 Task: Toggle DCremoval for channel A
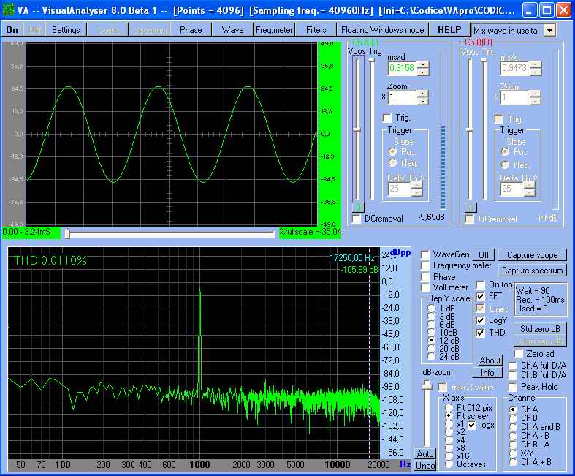[357, 219]
